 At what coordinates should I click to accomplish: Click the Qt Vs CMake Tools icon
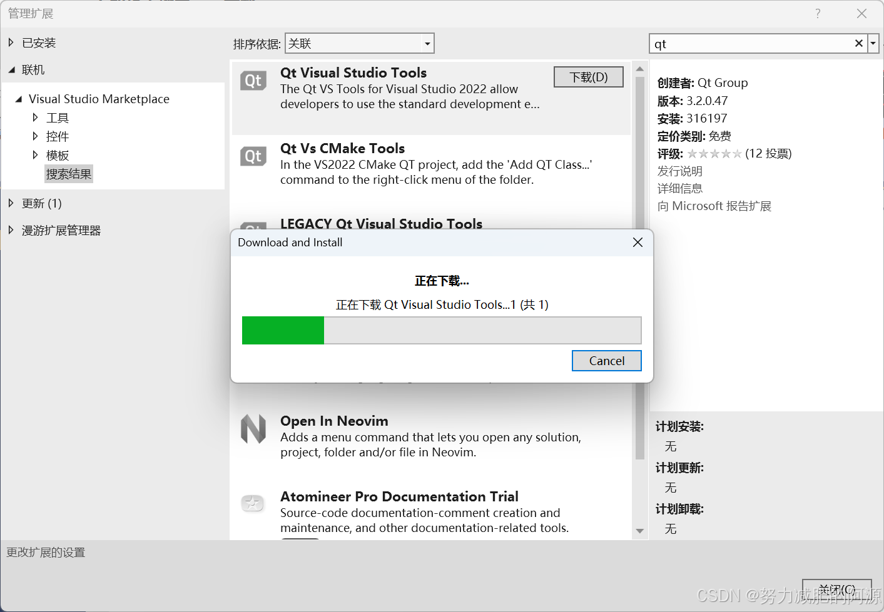point(253,156)
